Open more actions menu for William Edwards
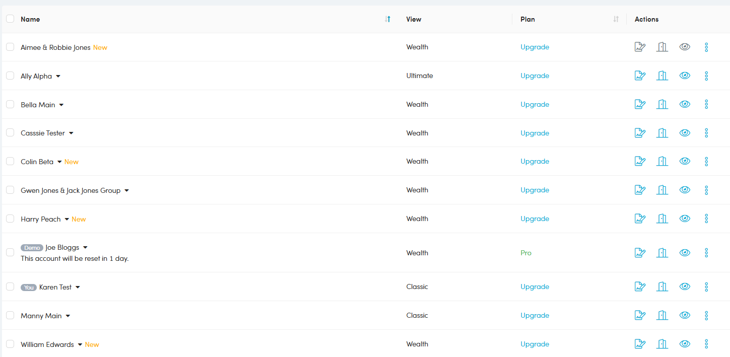This screenshot has width=730, height=357. click(x=706, y=344)
